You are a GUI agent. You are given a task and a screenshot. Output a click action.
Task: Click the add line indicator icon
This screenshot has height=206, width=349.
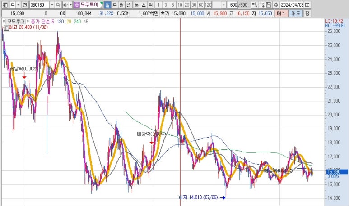262,4
